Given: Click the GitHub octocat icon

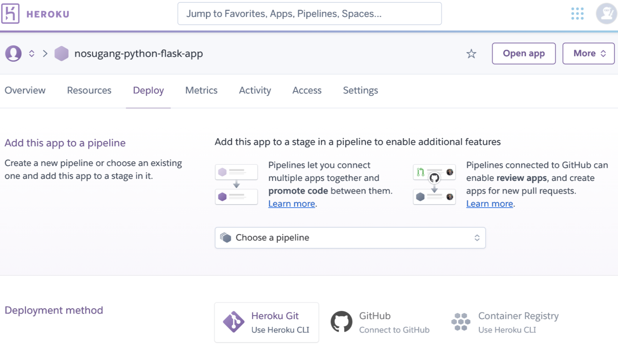Looking at the screenshot, I should (341, 322).
